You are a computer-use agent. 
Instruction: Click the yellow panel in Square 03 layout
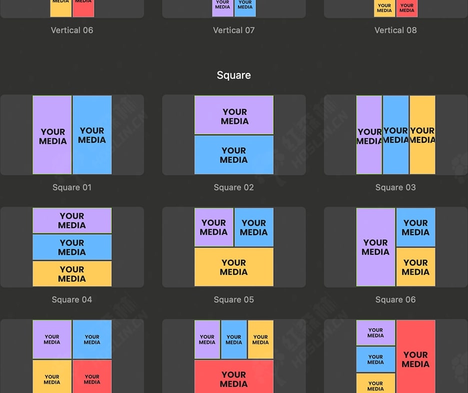coord(422,135)
